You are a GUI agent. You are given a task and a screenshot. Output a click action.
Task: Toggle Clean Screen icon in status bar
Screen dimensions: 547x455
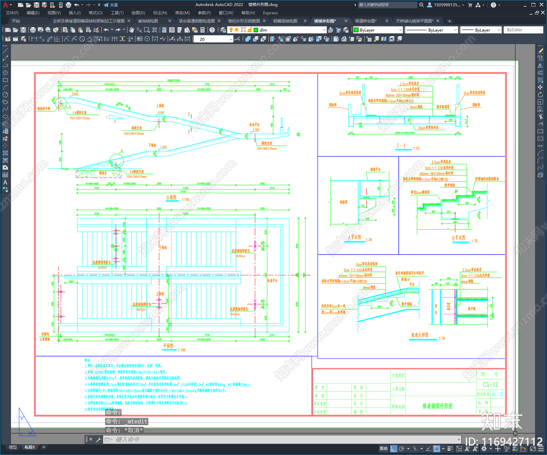[533, 449]
